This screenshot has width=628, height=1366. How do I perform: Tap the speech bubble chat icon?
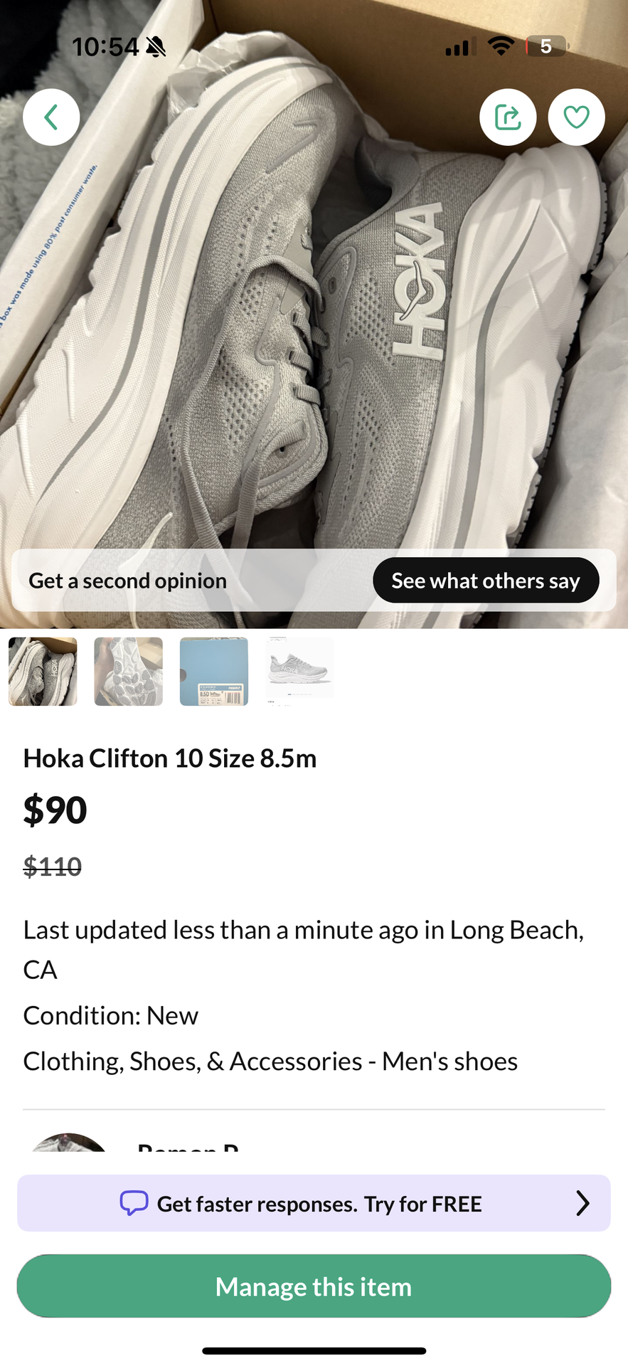click(134, 1203)
